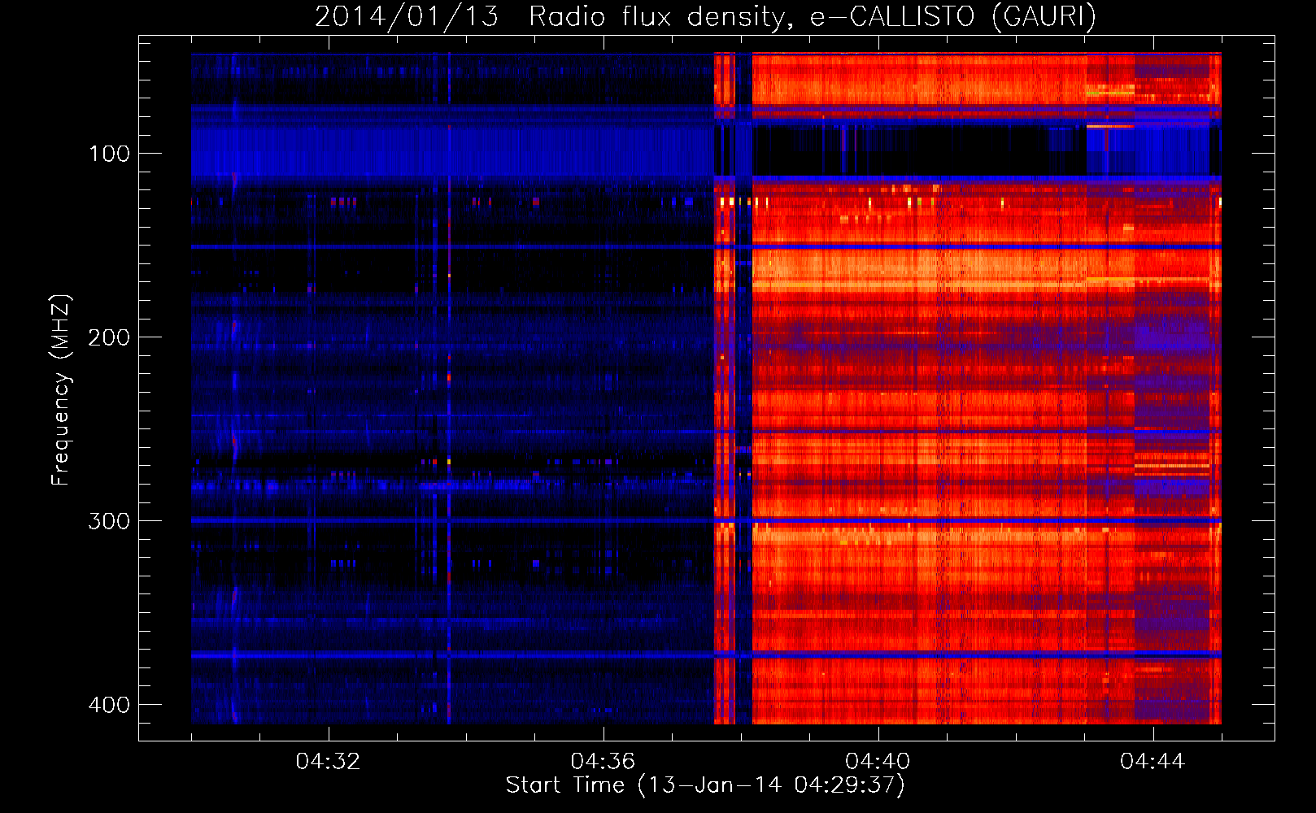Select the 'e-CALLISTO (GAURI)' title text
This screenshot has width=1316, height=813.
[x=953, y=16]
